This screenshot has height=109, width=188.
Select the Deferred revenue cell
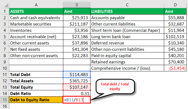[127, 43]
